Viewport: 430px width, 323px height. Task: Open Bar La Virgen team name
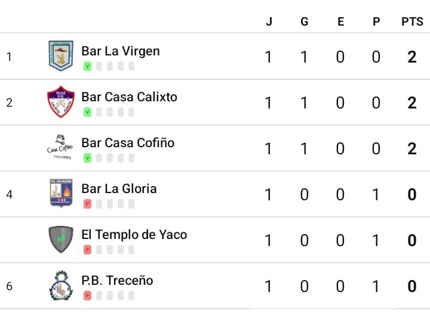click(121, 51)
